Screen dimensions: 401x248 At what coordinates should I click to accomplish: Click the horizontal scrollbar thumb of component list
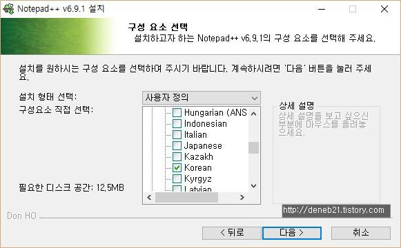pos(186,197)
